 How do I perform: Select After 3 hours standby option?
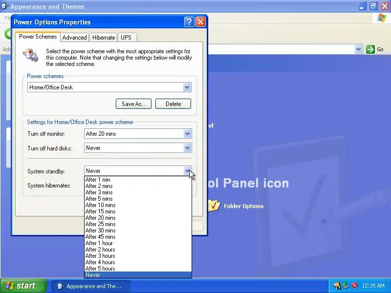138,256
